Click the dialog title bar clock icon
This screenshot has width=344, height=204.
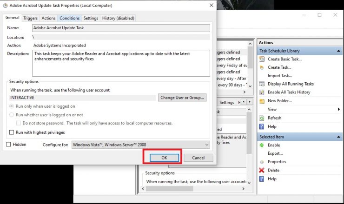point(5,6)
